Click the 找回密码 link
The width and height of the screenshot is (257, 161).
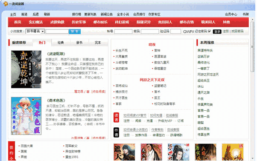237,31
